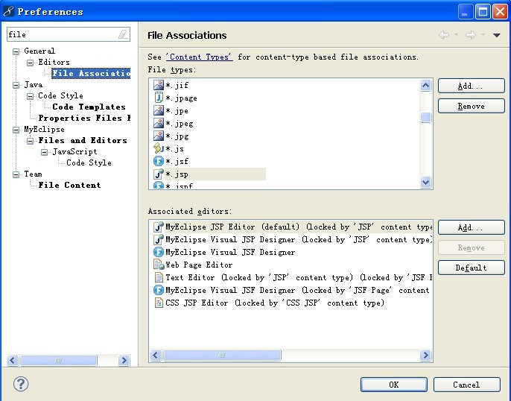The height and width of the screenshot is (401, 511).
Task: Click the back navigation arrow icon
Action: [x=445, y=35]
